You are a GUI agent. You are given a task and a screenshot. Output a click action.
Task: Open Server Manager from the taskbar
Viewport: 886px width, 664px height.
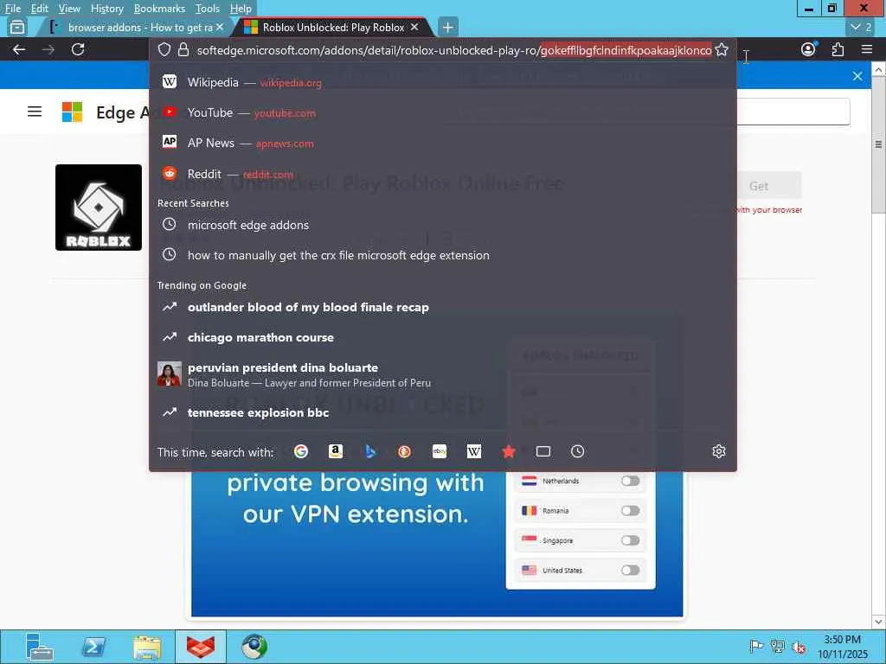point(40,647)
